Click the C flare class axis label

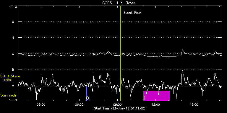[x=13, y=54]
